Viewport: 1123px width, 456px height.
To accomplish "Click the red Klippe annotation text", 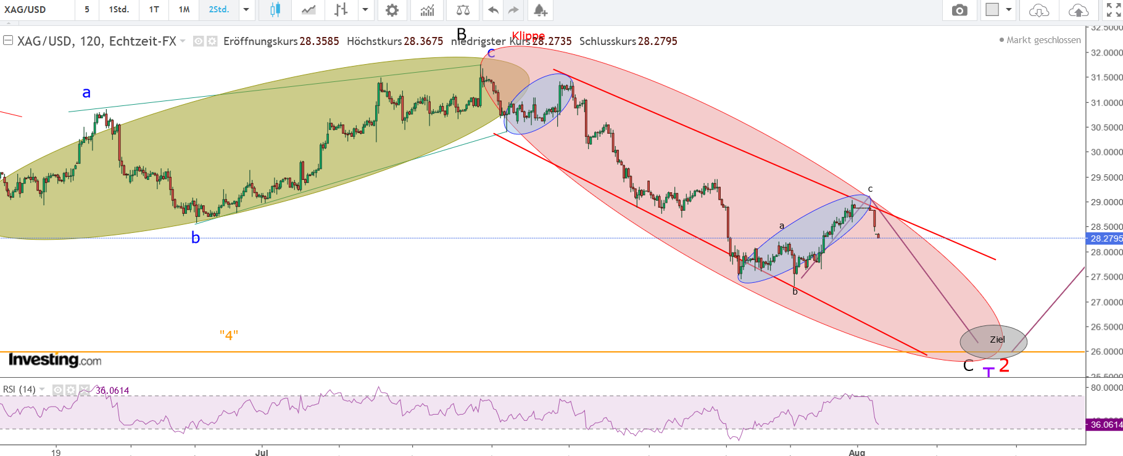I will click(x=528, y=36).
